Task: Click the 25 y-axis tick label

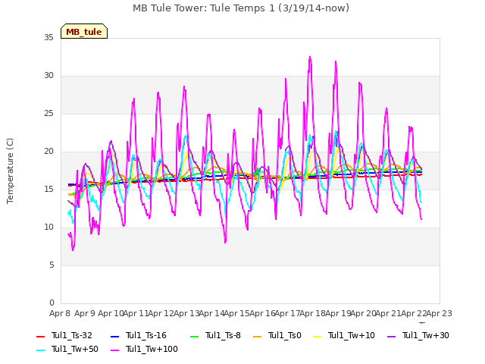Action: [x=48, y=114]
